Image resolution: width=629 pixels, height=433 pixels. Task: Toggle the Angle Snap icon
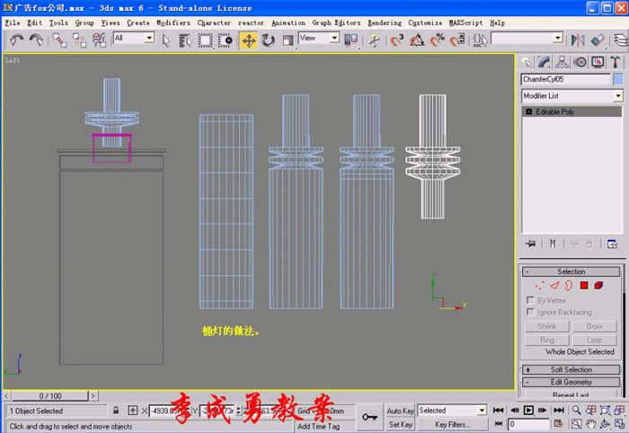(x=417, y=40)
